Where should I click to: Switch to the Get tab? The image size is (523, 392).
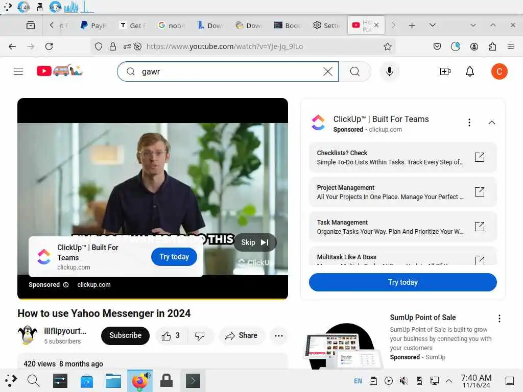pos(133,26)
